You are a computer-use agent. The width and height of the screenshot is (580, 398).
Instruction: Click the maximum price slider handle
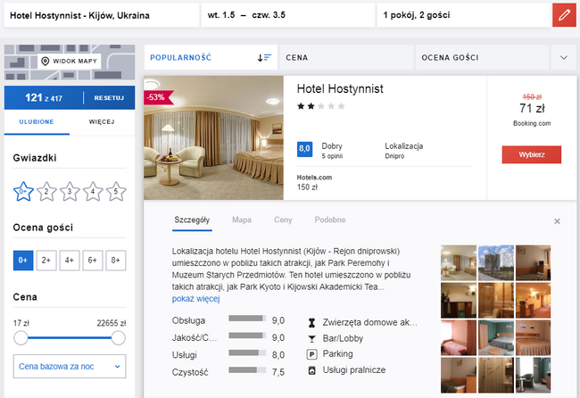tap(119, 338)
